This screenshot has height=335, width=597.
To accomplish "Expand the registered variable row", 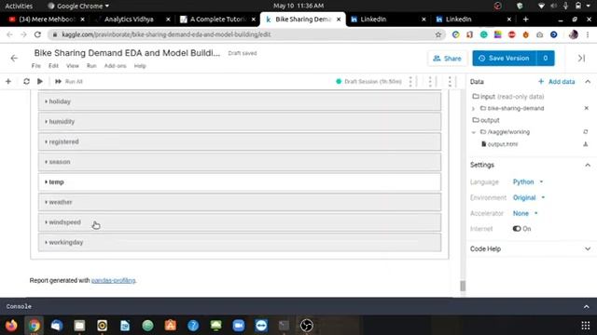I will (x=240, y=141).
